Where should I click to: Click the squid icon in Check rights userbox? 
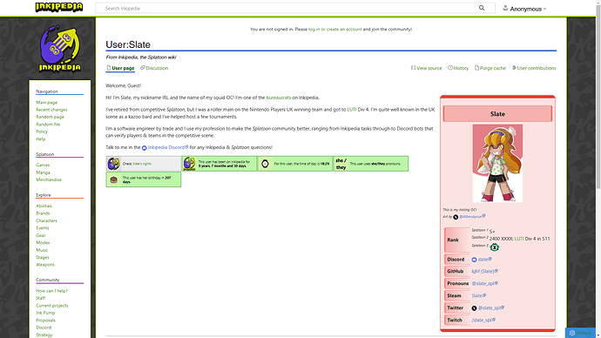pyautogui.click(x=113, y=164)
